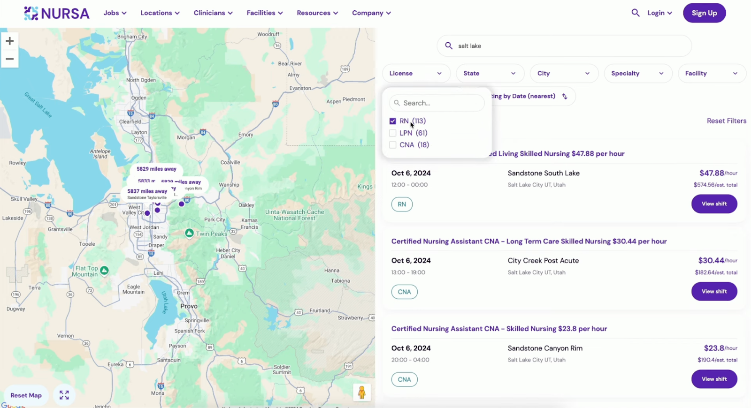Open the Facilities menu
751x408 pixels.
[265, 13]
